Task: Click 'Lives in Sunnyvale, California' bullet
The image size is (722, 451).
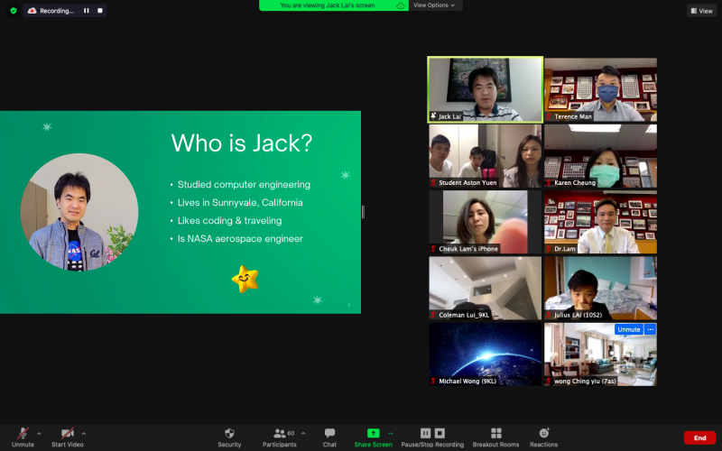Action: point(240,202)
